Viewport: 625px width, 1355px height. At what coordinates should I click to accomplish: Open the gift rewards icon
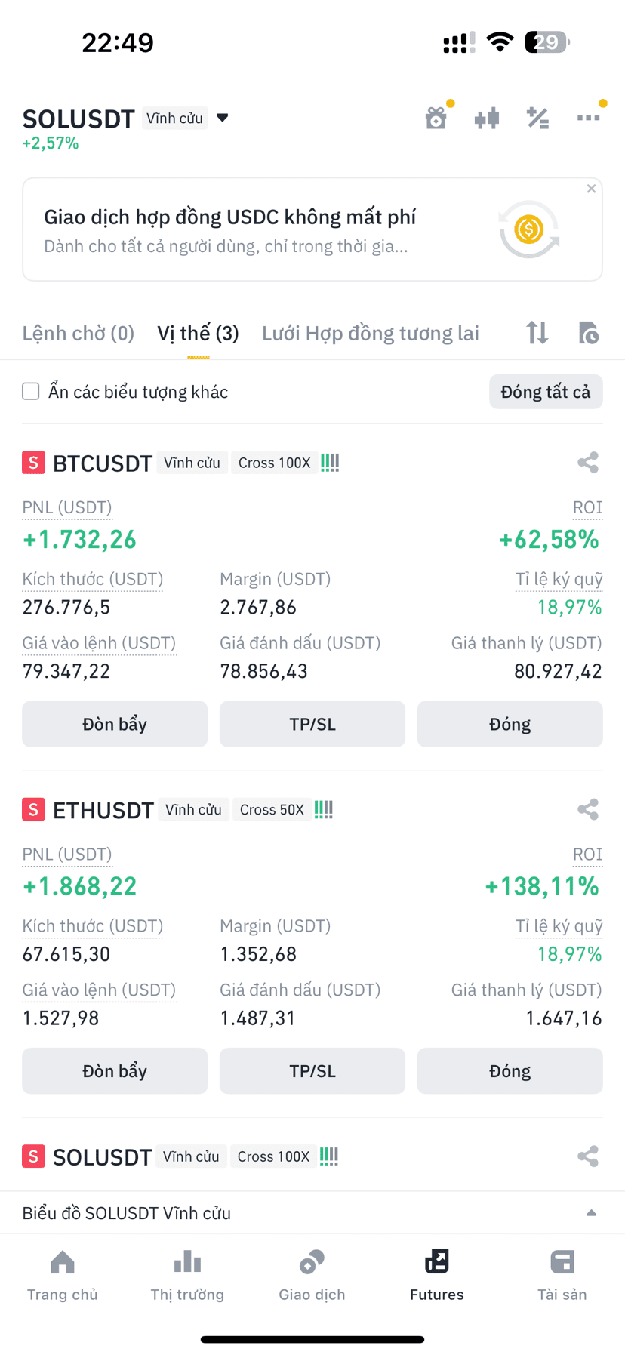(436, 118)
